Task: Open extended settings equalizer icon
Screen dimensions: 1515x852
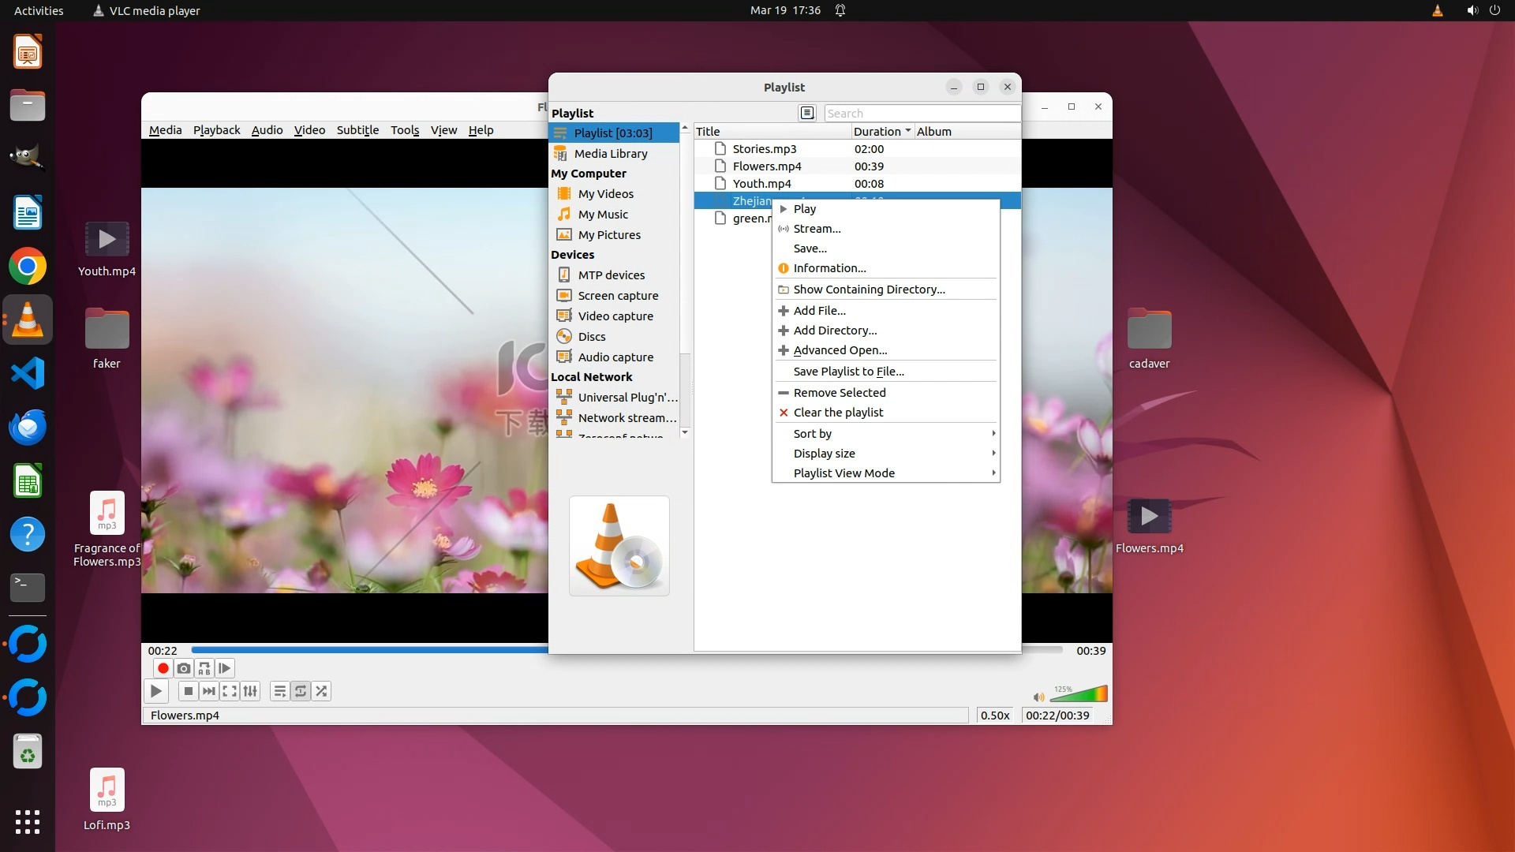Action: 250,691
